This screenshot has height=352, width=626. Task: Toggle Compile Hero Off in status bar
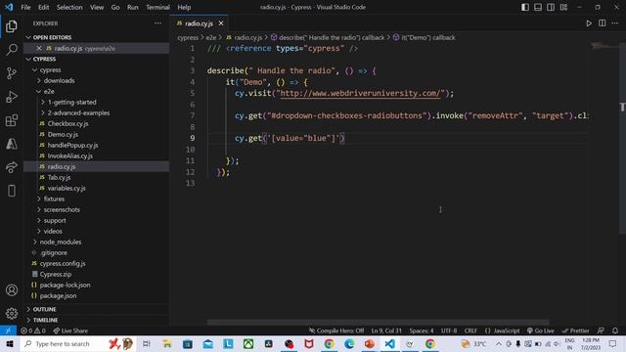tap(336, 330)
